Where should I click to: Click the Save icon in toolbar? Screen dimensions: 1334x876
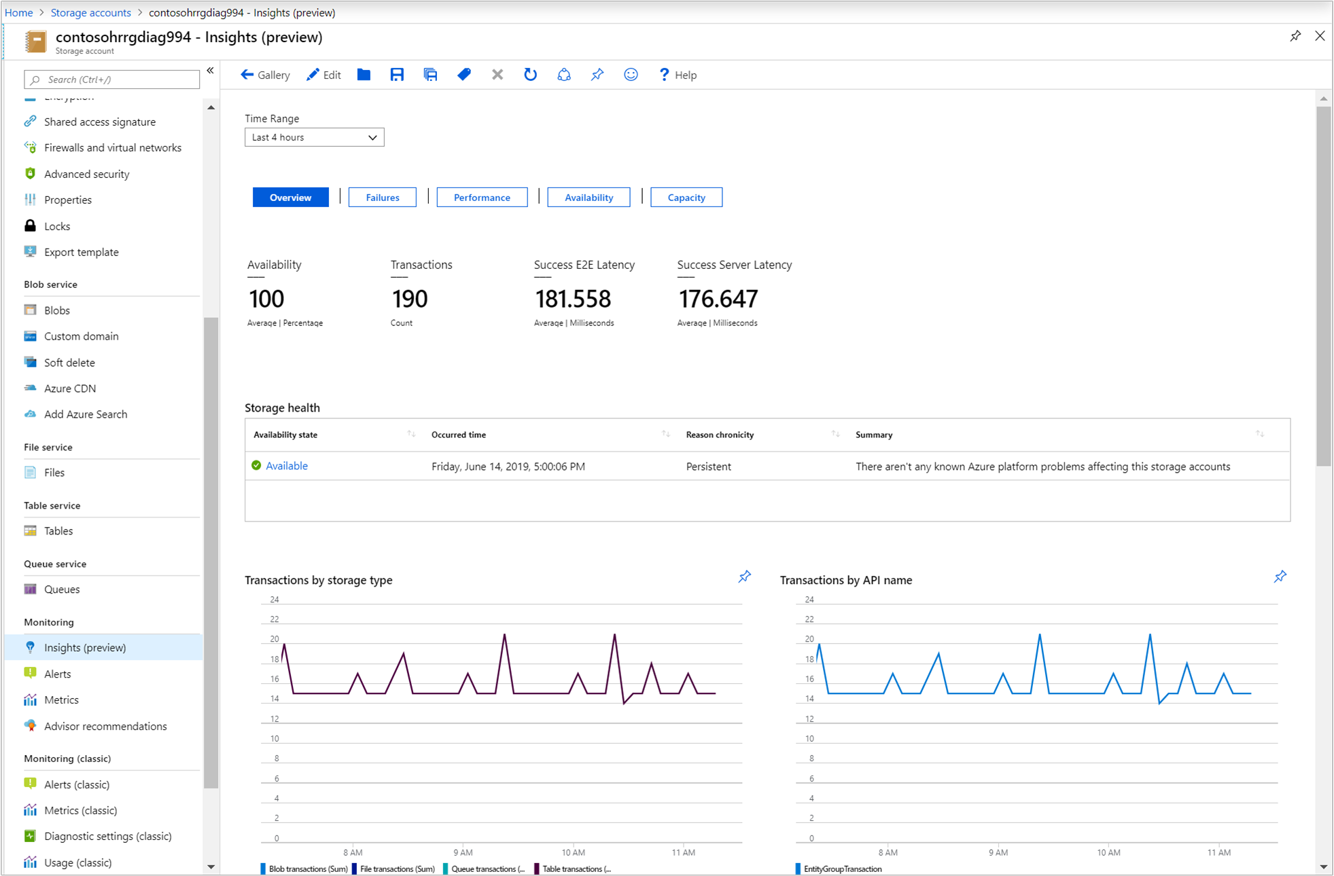tap(396, 74)
